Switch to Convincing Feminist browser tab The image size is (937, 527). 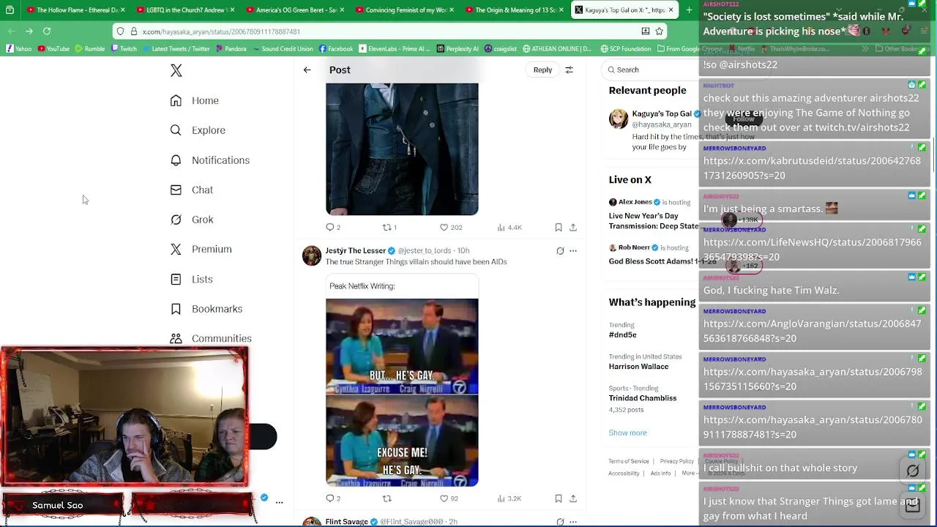pos(403,10)
